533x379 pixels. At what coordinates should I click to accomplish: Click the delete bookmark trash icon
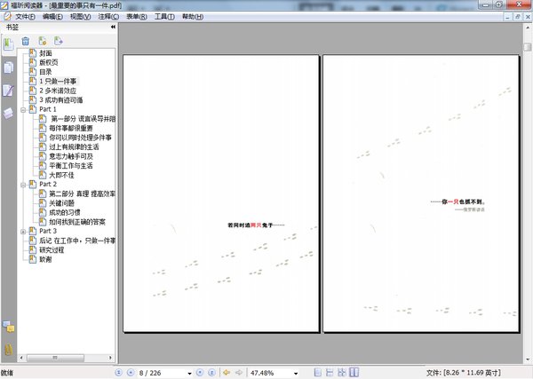[x=26, y=41]
